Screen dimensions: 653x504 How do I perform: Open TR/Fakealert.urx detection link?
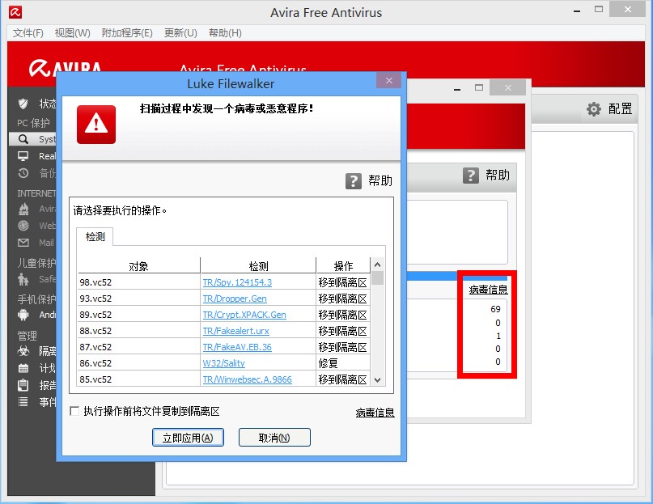(x=235, y=331)
